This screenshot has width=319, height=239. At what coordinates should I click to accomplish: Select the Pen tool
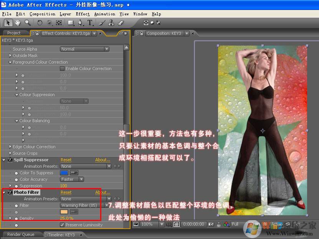click(x=80, y=23)
